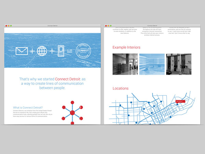Screen dimensions: 205x154
Task: Close the left Connect Detroit window
Action: [x=6, y=26]
